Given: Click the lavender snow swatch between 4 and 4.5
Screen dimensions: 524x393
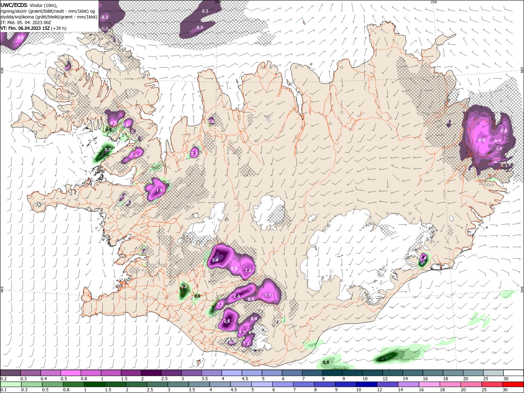Looking at the screenshot, I should coord(232,373).
